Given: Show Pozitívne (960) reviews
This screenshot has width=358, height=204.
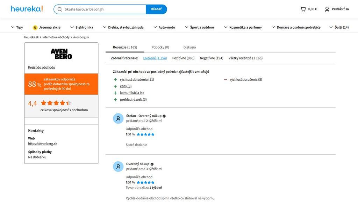Looking at the screenshot, I should click(x=183, y=58).
